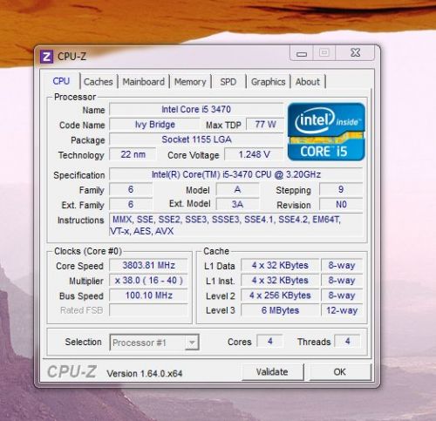Open the Graphics tab

[268, 82]
